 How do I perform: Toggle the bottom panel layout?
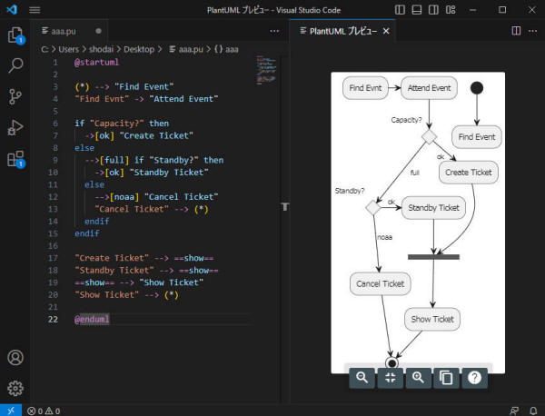(x=419, y=9)
